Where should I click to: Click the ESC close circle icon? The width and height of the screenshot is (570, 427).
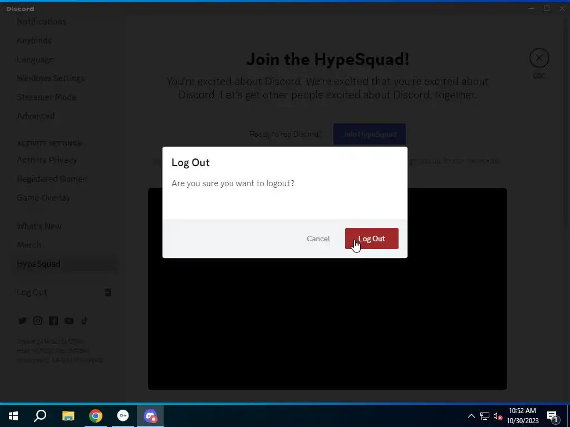tap(539, 58)
